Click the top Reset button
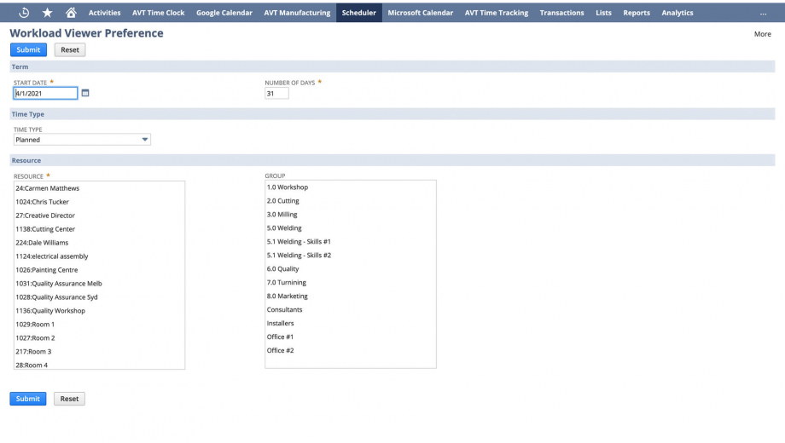This screenshot has width=785, height=443. click(70, 49)
